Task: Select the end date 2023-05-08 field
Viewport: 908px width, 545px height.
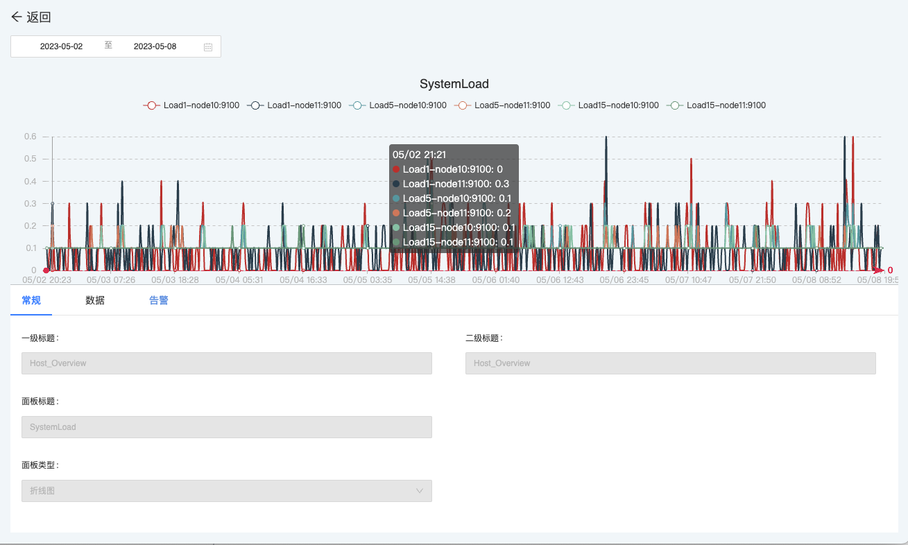Action: (x=155, y=46)
